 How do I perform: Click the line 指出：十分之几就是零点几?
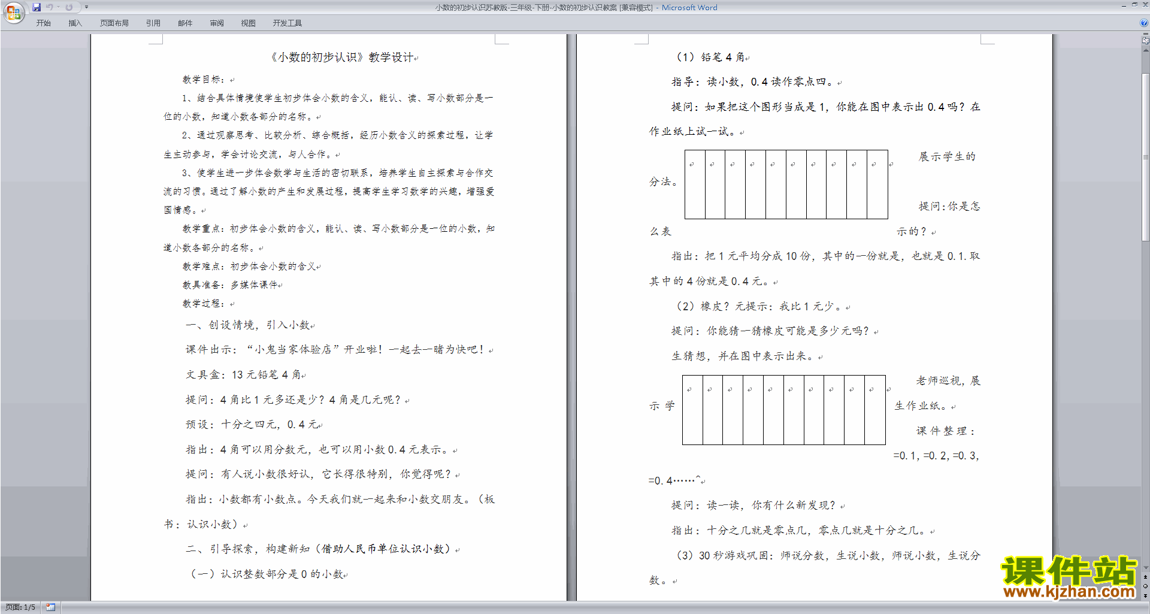(799, 530)
